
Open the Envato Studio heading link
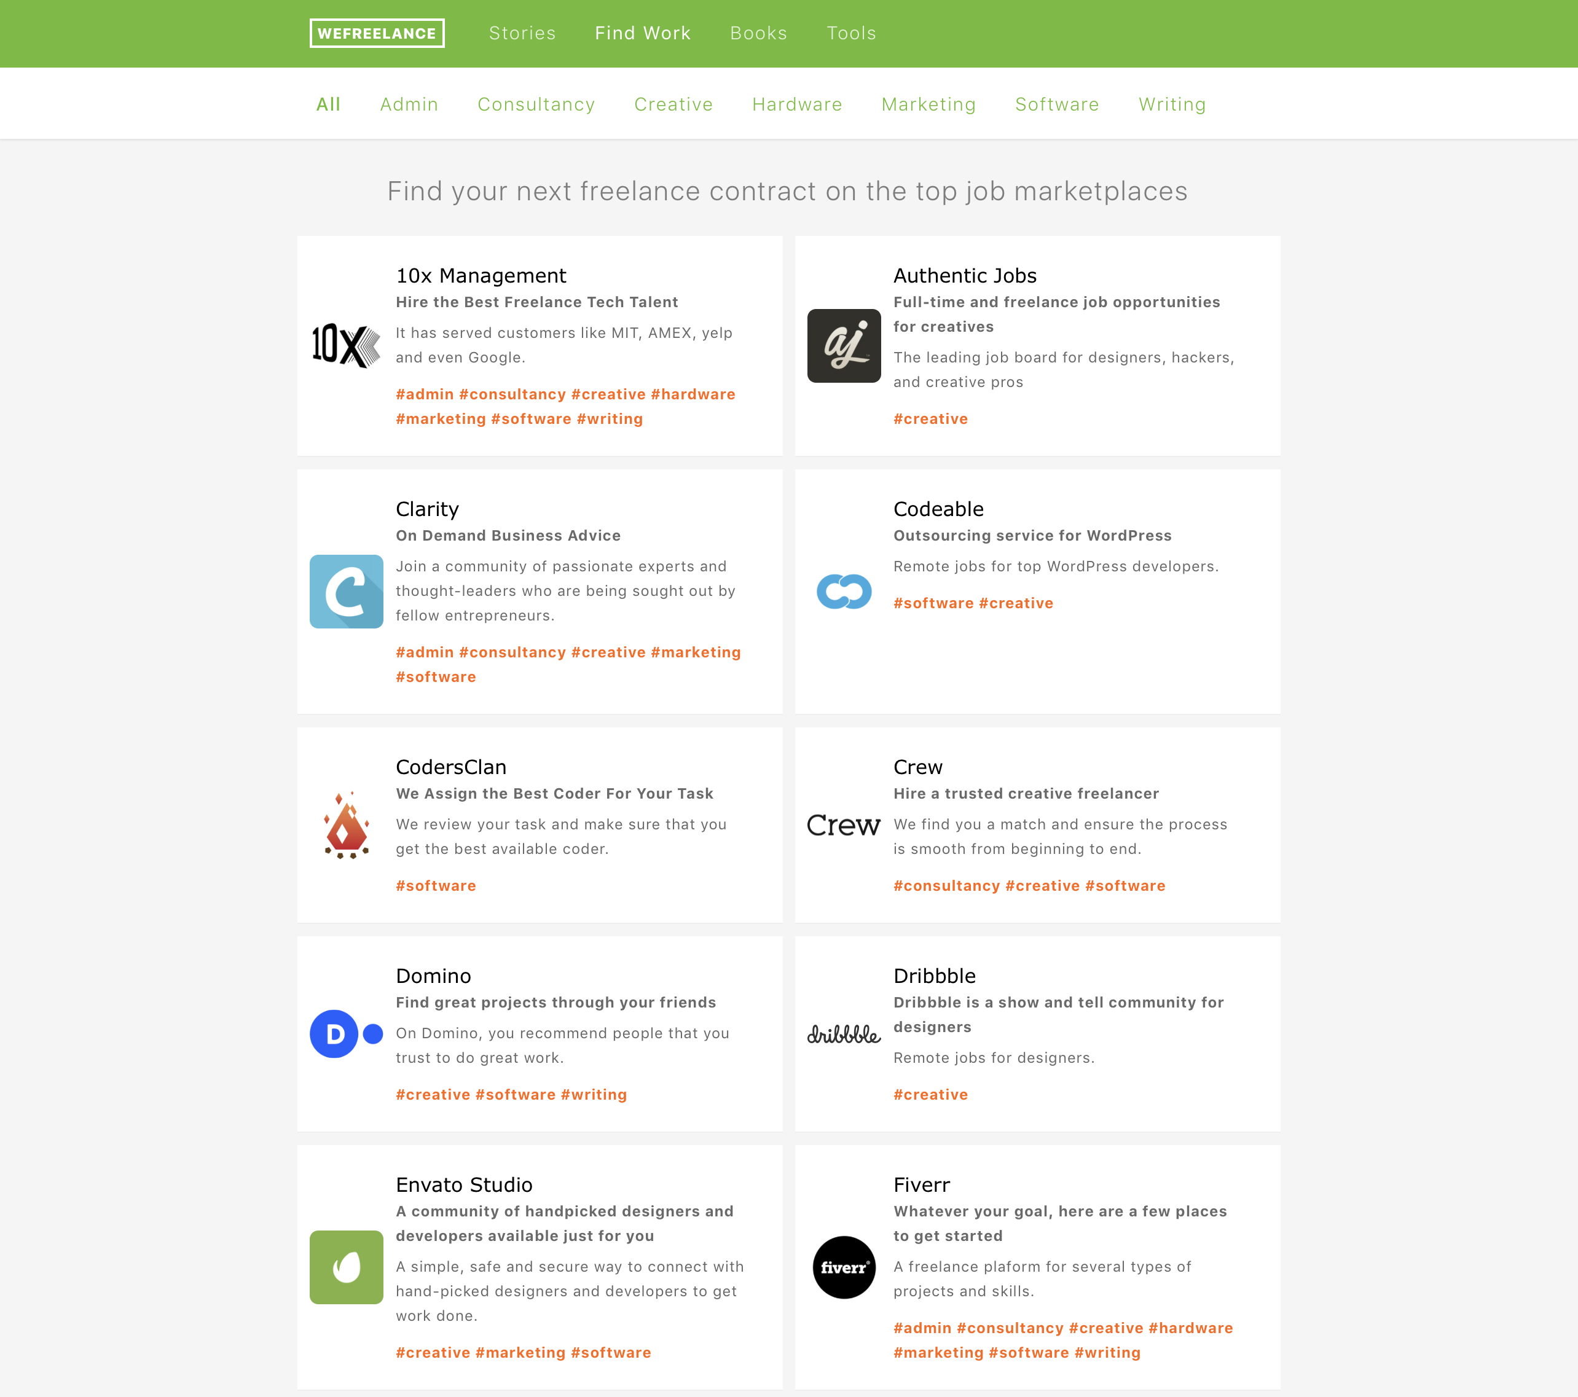click(464, 1184)
